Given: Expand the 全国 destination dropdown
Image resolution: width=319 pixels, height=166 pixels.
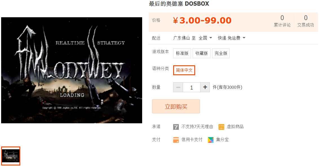Looking at the screenshot, I should pos(205,38).
